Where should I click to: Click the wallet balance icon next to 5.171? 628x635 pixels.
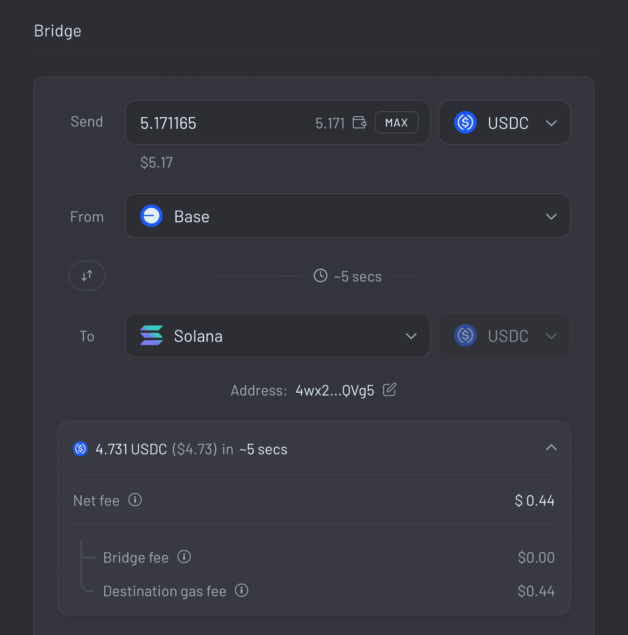[359, 122]
